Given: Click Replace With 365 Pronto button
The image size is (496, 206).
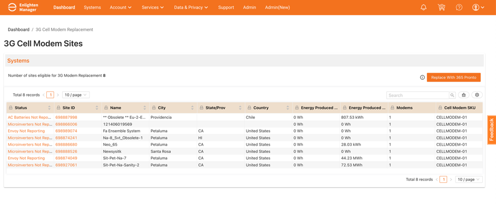Looking at the screenshot, I should tap(453, 77).
